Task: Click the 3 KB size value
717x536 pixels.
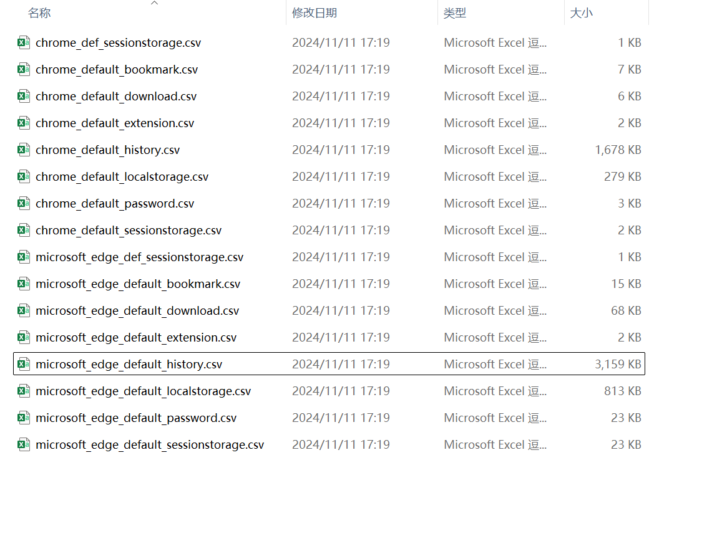Action: (629, 203)
